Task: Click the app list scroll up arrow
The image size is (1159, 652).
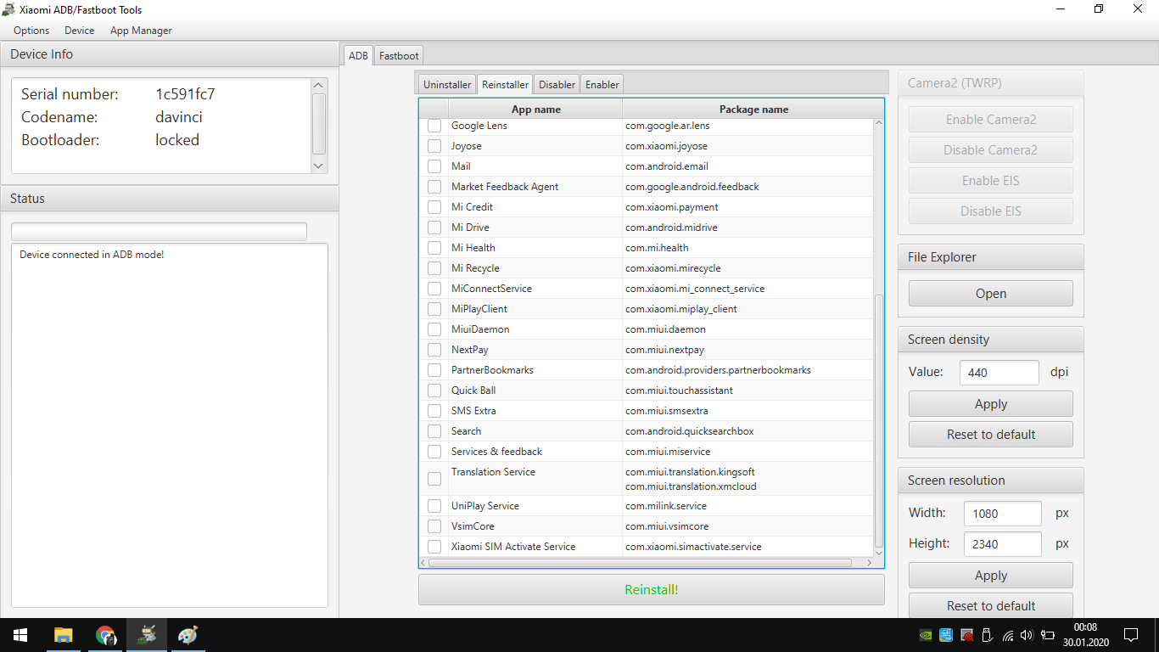Action: 878,123
